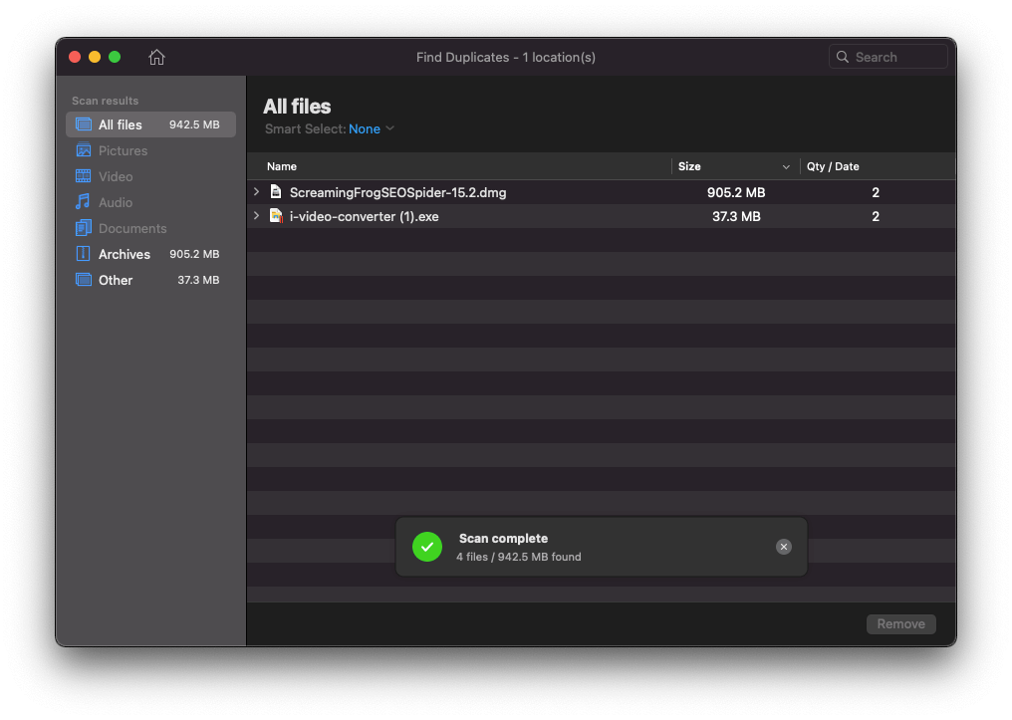Click the magnifier icon in Search
Screen dimensions: 1012x720
[x=843, y=57]
